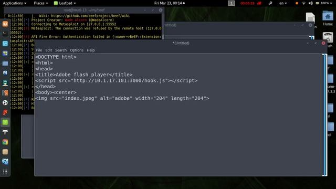336x189 pixels.
Task: Select the active green Leafpad dock icon
Action: [5, 122]
